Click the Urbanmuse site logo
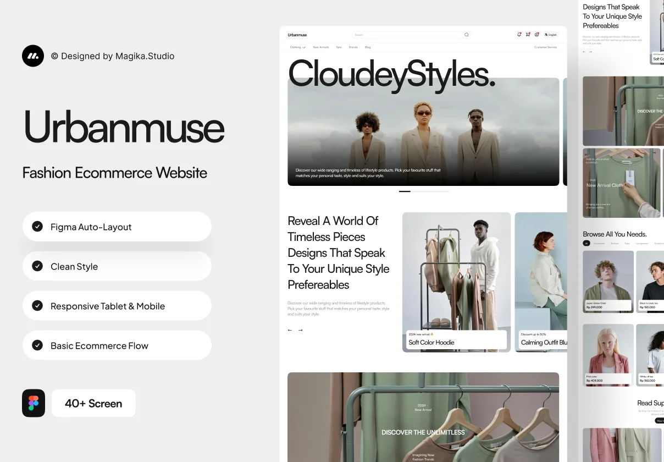Viewport: 664px width, 462px height. 297,35
